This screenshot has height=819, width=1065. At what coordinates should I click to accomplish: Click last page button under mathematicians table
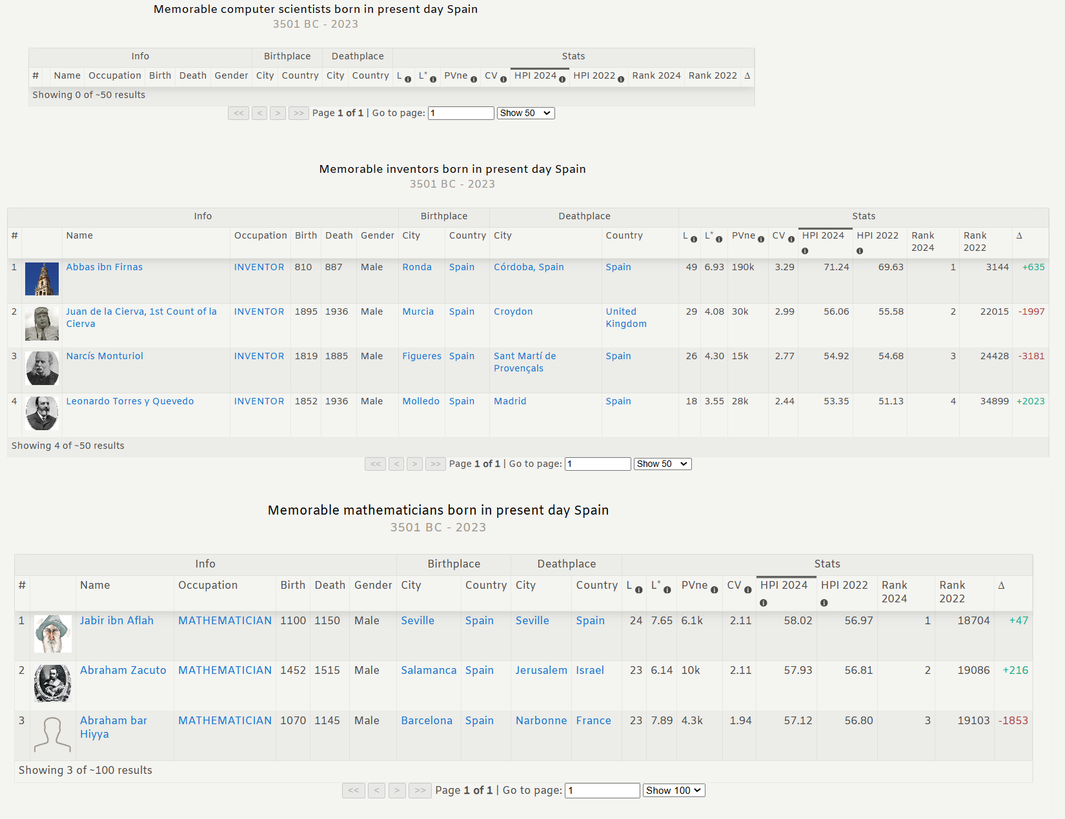click(420, 790)
